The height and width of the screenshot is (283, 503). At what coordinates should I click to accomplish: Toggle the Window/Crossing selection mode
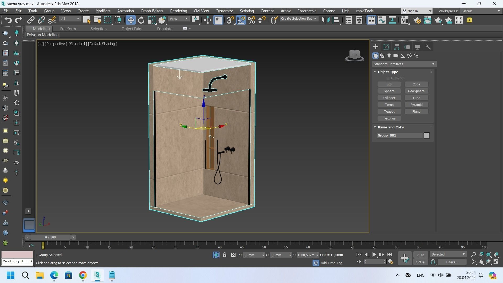point(118,20)
